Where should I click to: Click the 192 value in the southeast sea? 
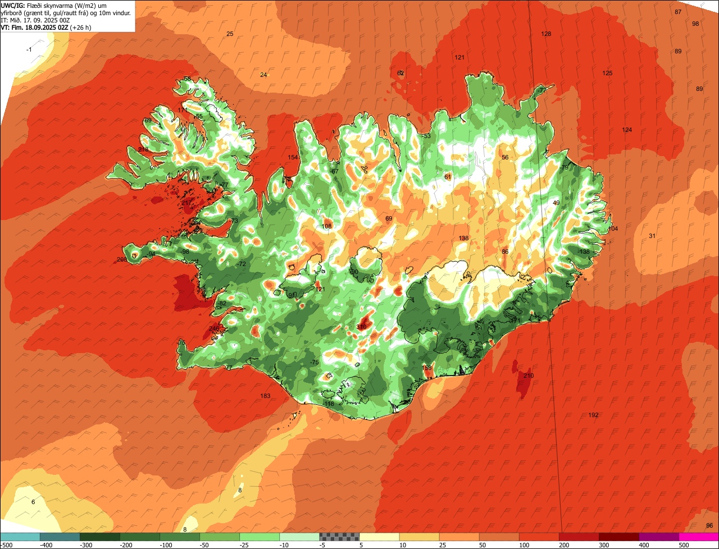[x=593, y=415]
